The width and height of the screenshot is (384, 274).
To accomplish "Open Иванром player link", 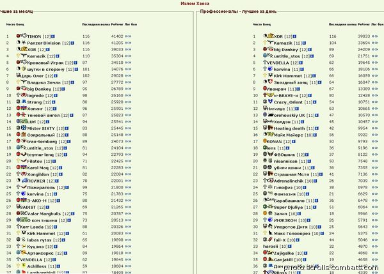I will pos(276,89).
